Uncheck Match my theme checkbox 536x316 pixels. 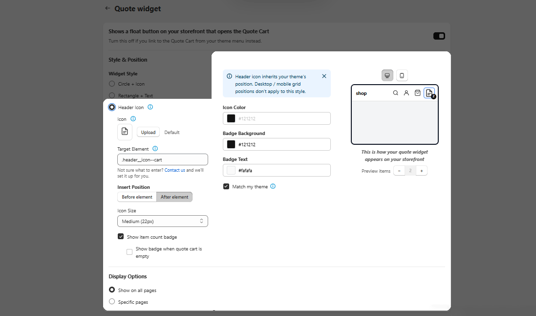coord(226,186)
